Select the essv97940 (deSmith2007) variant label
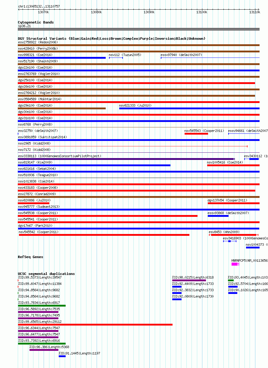Screen dimensions: 268x368 181,55
